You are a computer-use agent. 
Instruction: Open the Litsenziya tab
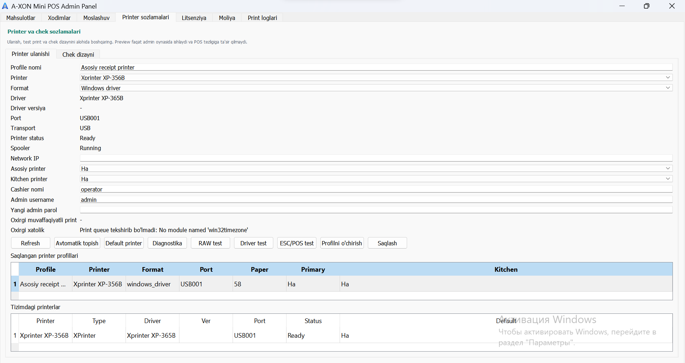click(194, 18)
